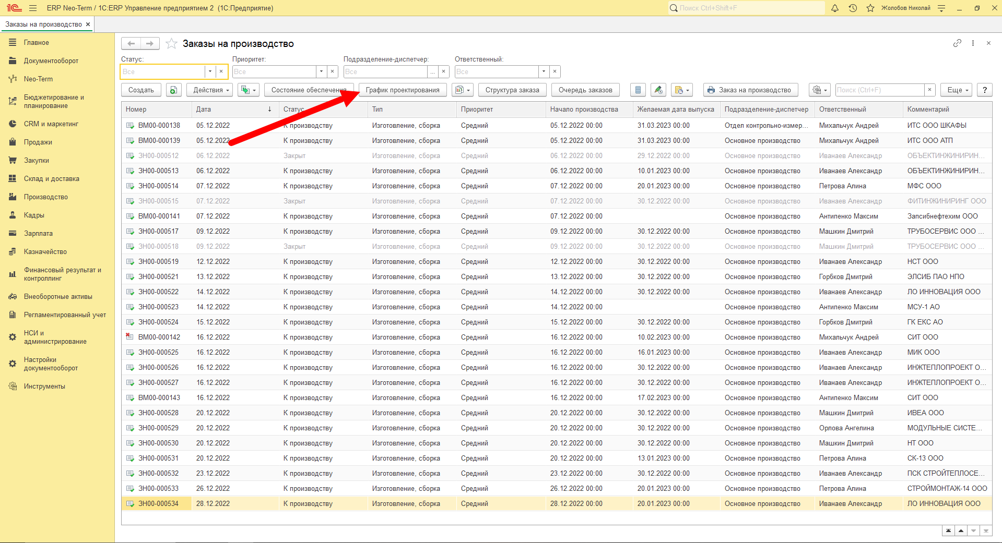
Task: Open the Еще menu
Action: (958, 90)
